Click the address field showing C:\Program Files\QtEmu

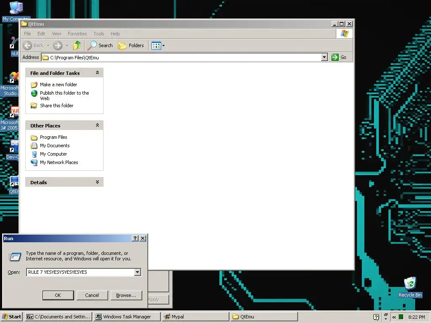[x=181, y=57]
